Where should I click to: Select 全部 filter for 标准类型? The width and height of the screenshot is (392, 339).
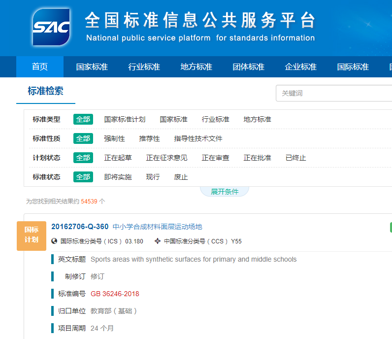tap(83, 119)
